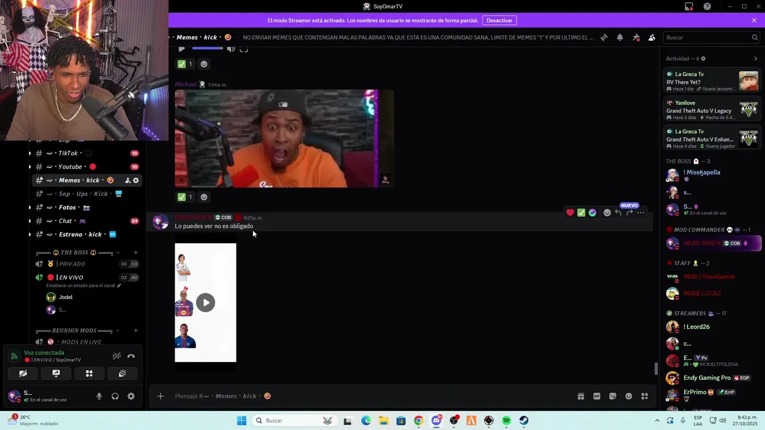Open apps launcher in message bar

pos(645,396)
